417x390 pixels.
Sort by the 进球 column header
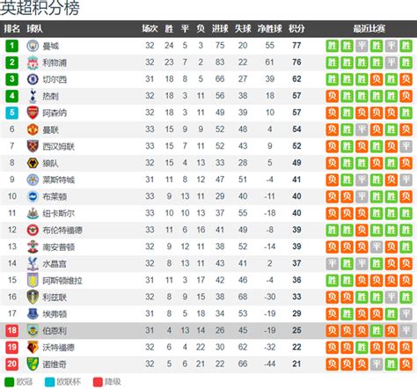[220, 28]
